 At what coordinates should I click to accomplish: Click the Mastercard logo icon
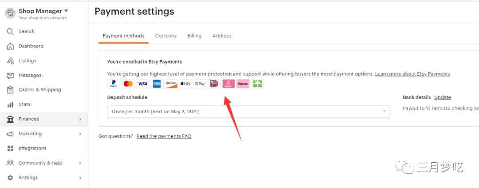tap(128, 84)
